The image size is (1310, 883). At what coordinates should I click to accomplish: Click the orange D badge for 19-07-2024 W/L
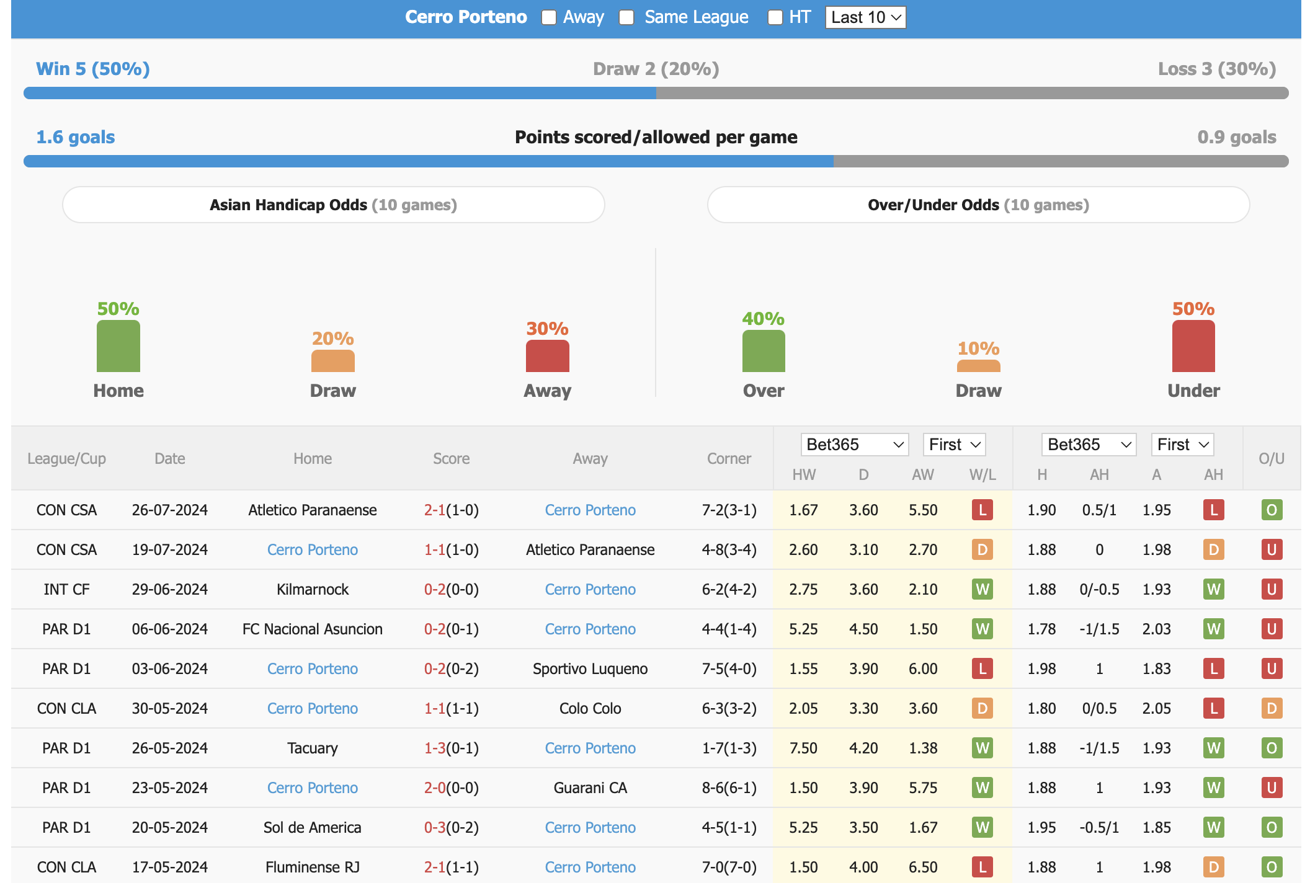tap(982, 549)
